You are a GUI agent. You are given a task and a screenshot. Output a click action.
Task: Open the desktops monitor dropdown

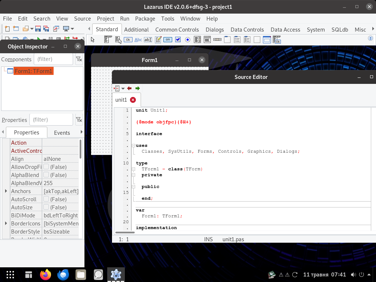point(72,29)
